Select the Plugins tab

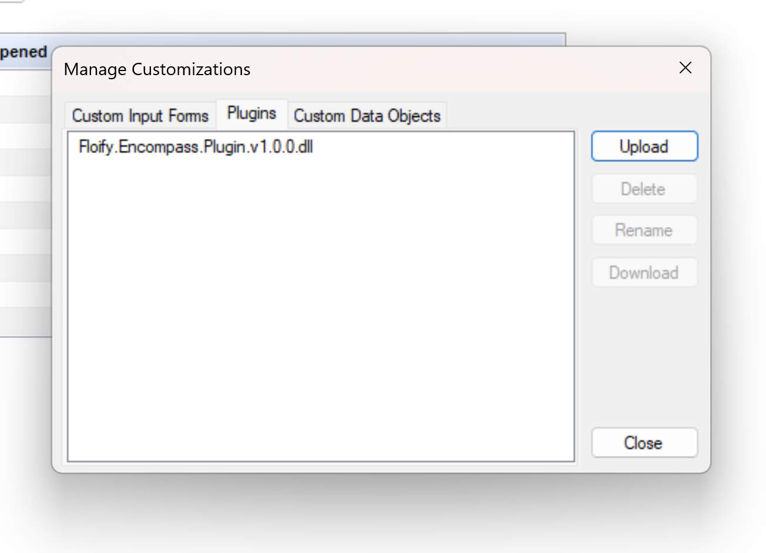pos(251,113)
